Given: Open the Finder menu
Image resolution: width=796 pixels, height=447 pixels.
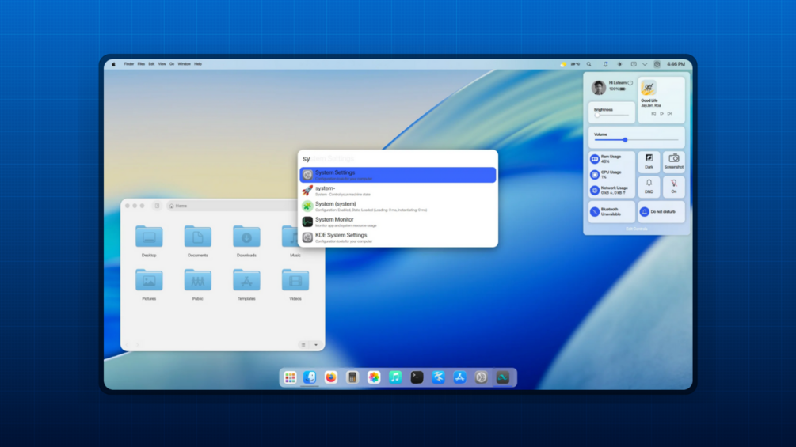Looking at the screenshot, I should (x=129, y=64).
